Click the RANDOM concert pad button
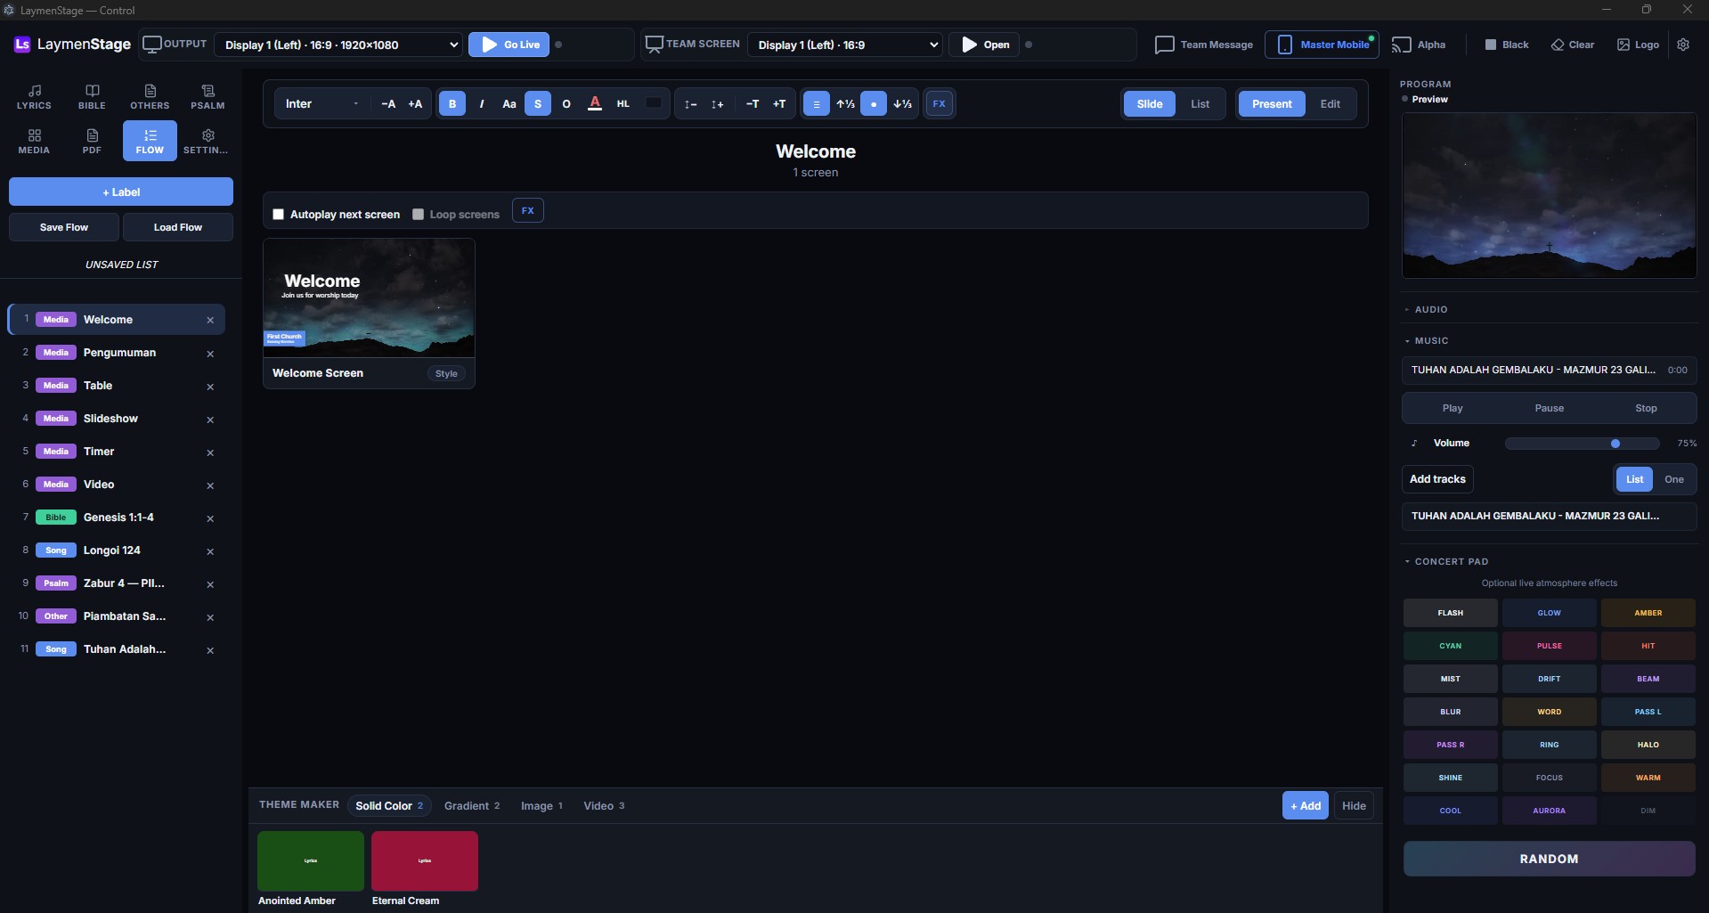The image size is (1709, 913). [1549, 859]
